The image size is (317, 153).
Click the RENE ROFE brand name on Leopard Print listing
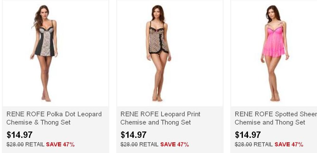(139, 114)
